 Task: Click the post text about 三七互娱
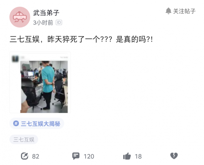point(81,39)
